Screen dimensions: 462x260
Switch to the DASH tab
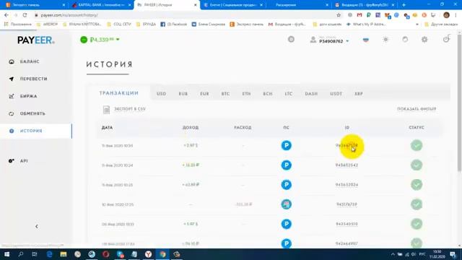tap(311, 94)
